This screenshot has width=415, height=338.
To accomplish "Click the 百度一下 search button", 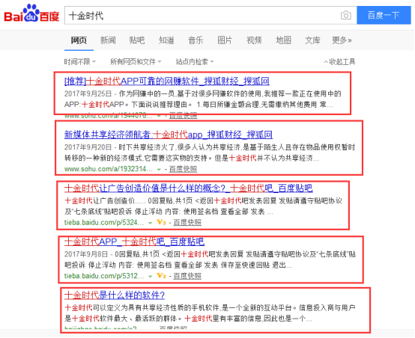I will point(384,15).
